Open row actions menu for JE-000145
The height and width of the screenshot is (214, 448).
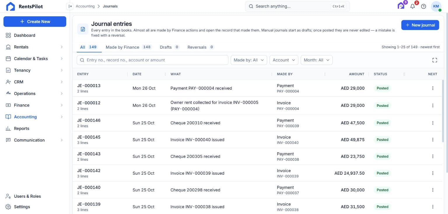pyautogui.click(x=433, y=140)
